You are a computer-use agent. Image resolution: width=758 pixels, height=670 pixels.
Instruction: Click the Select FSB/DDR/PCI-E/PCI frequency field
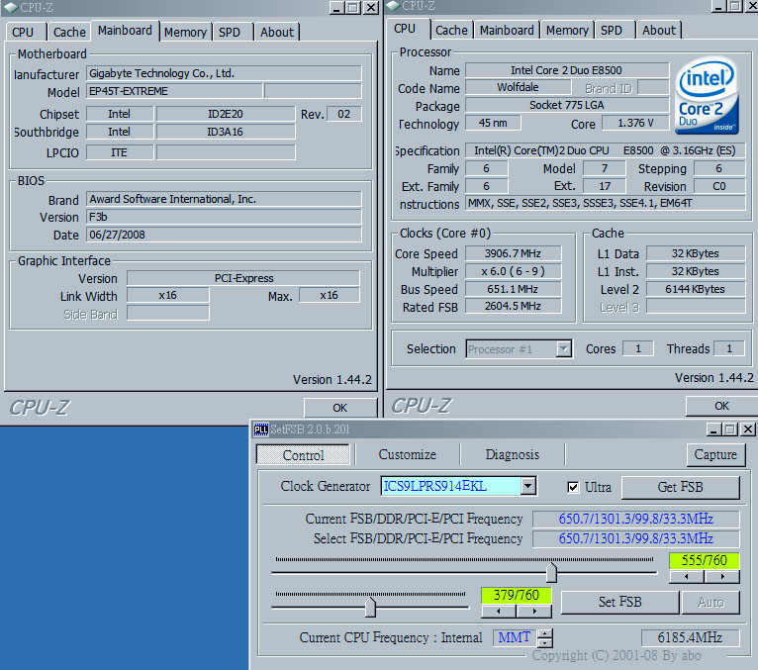635,538
